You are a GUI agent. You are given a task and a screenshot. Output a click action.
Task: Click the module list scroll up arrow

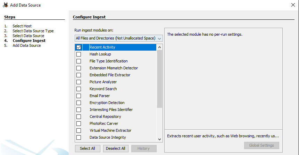[x=160, y=47]
